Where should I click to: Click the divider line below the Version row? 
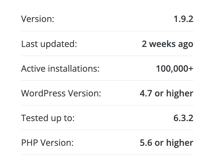pyautogui.click(x=107, y=31)
